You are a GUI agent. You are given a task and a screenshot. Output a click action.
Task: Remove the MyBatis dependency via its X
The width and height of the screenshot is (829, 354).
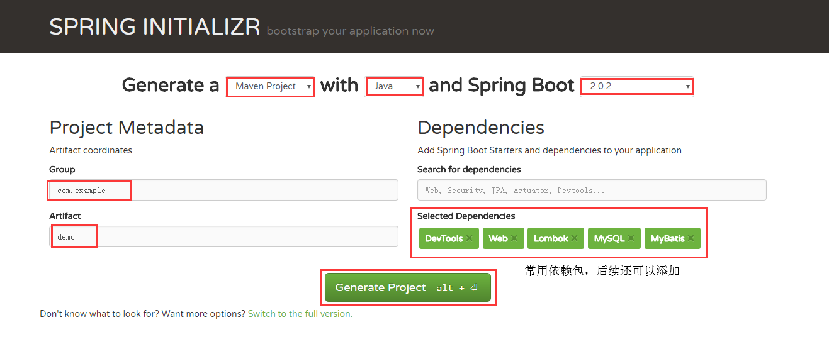click(691, 239)
